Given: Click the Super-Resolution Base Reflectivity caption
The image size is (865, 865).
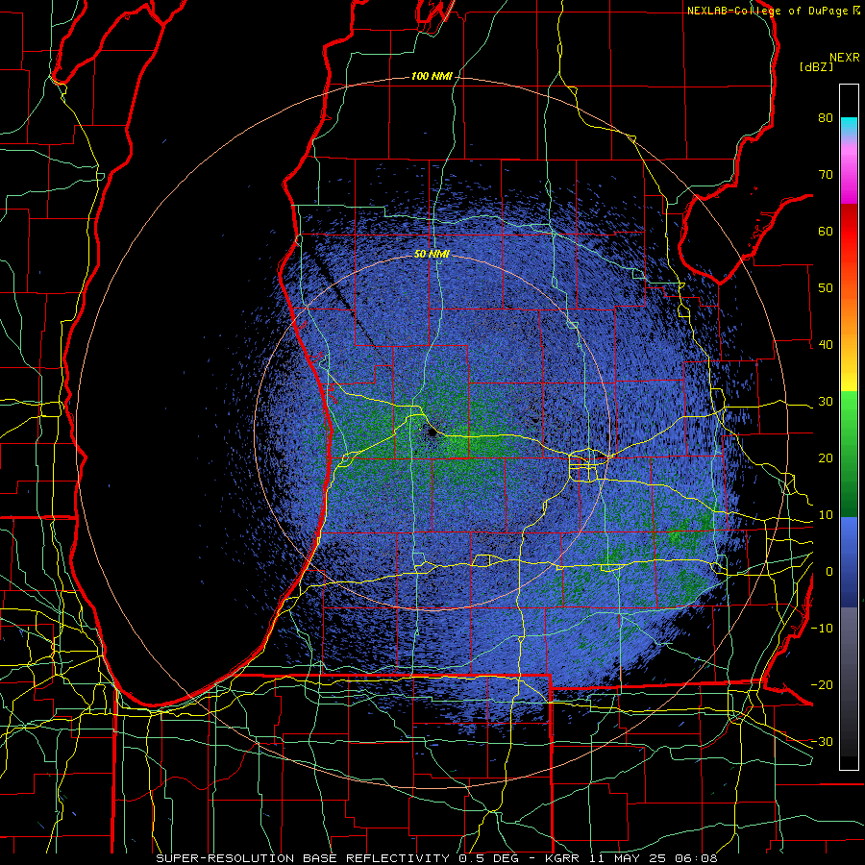Looking at the screenshot, I should pyautogui.click(x=437, y=858).
